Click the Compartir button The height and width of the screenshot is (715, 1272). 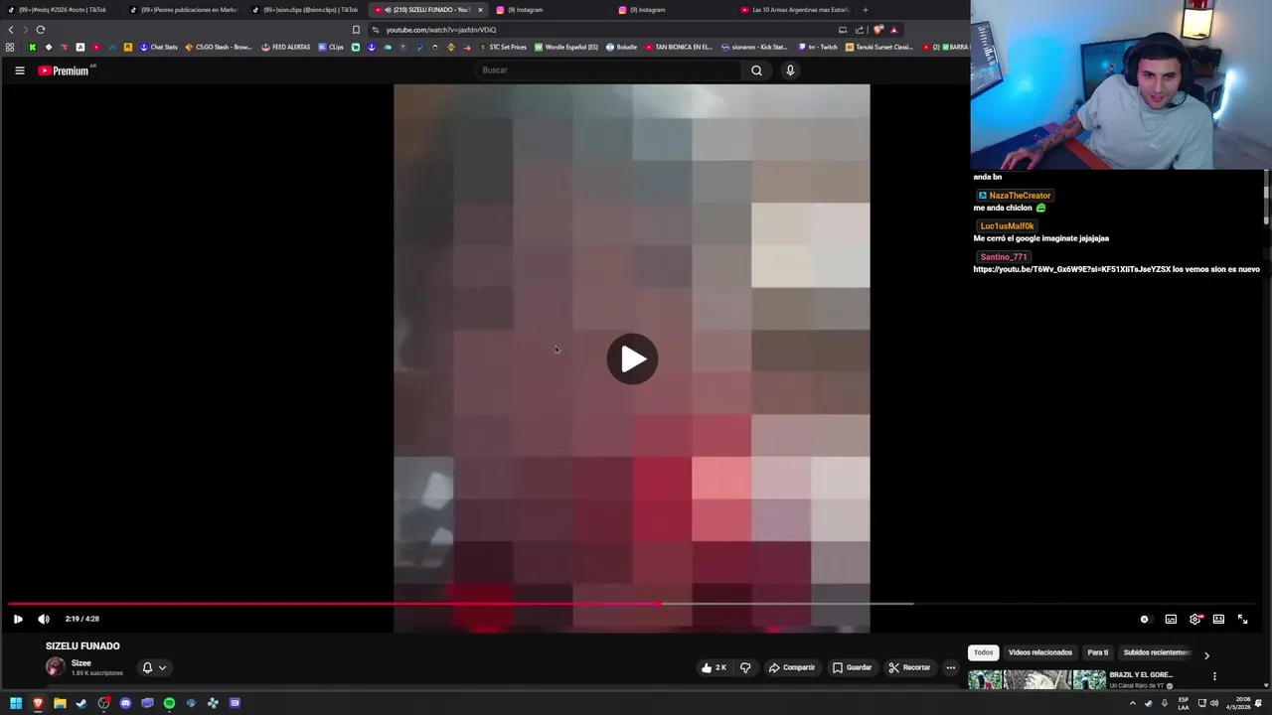click(x=791, y=667)
